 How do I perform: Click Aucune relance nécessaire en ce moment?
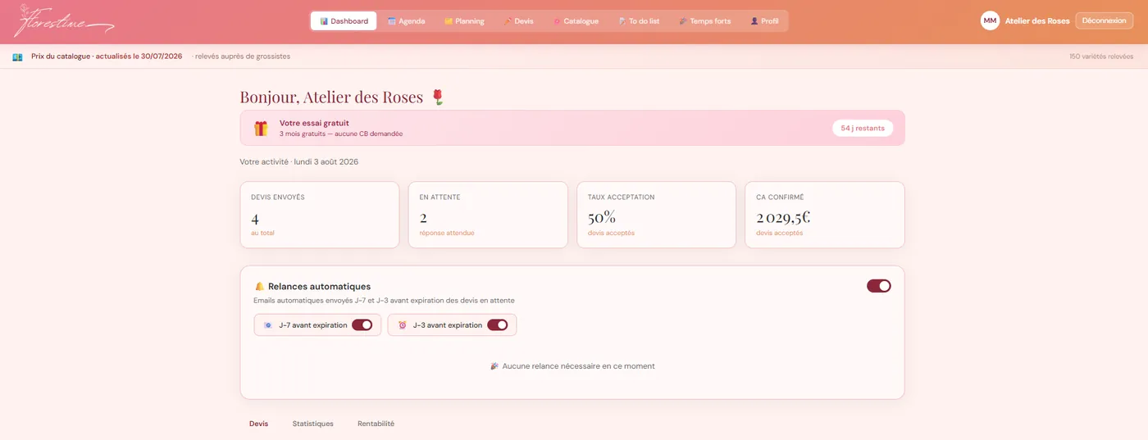point(578,366)
